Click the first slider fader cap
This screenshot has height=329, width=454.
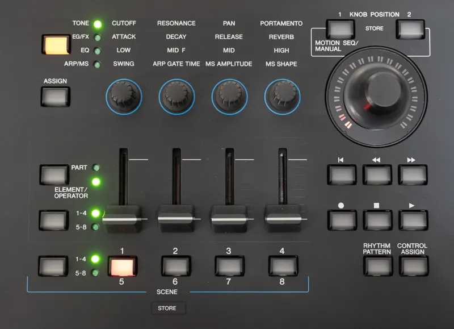click(x=121, y=219)
